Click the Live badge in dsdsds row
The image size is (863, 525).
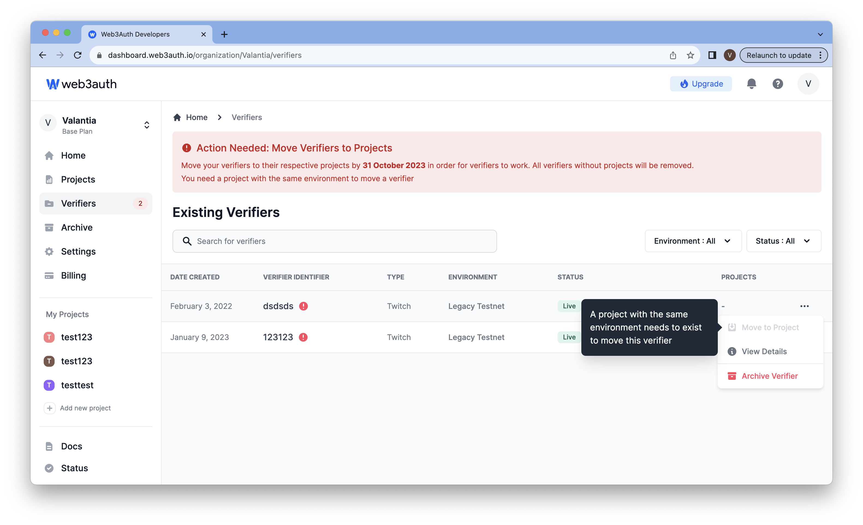coord(569,306)
